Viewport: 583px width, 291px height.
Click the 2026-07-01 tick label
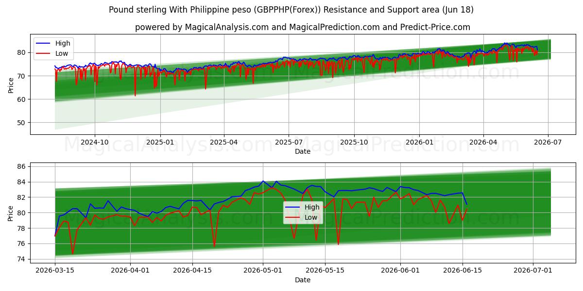click(x=533, y=271)
